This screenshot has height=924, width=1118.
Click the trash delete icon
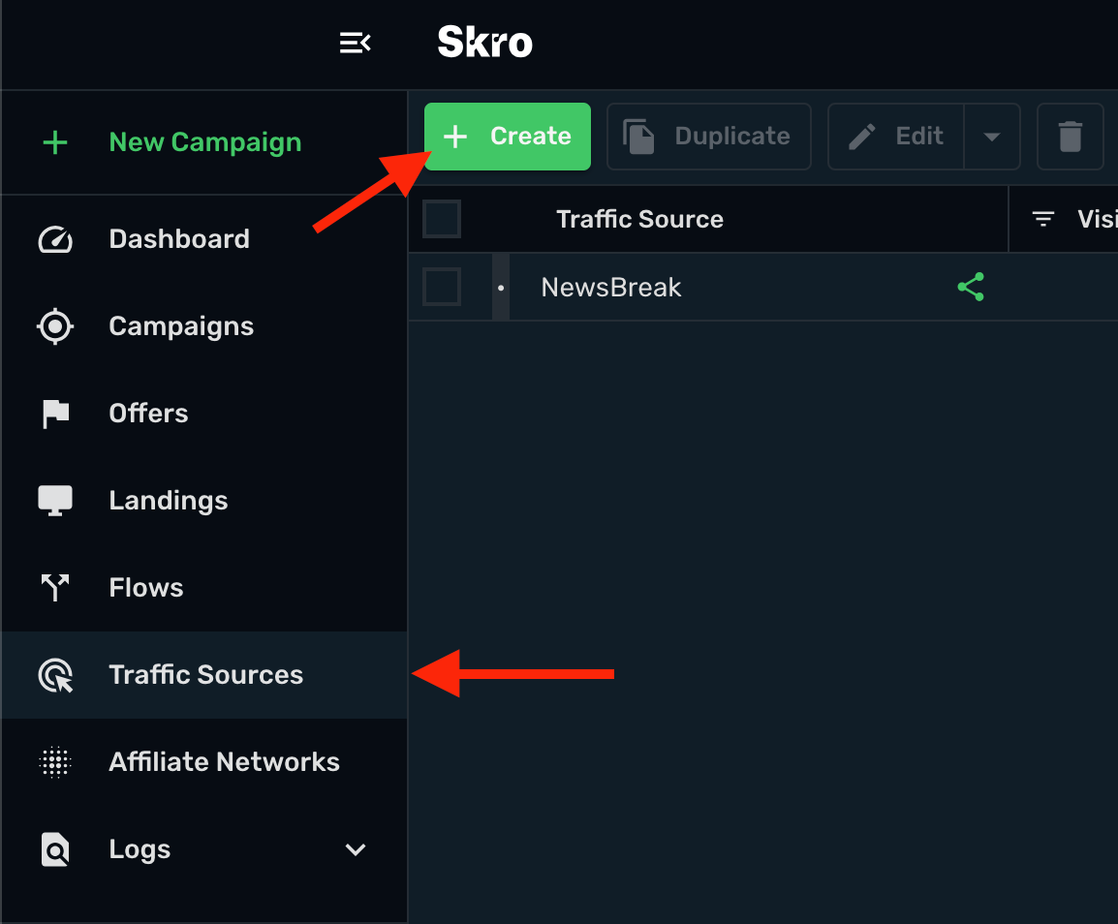tap(1071, 137)
